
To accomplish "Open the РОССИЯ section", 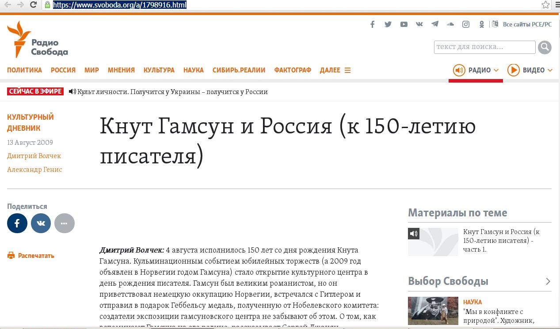I will (x=63, y=70).
